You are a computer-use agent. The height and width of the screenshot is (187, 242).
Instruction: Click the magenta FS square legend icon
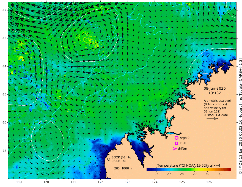[176, 143]
